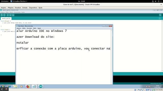Click the line 'alar Arduino IDE no Windows 7'

pos(42,31)
